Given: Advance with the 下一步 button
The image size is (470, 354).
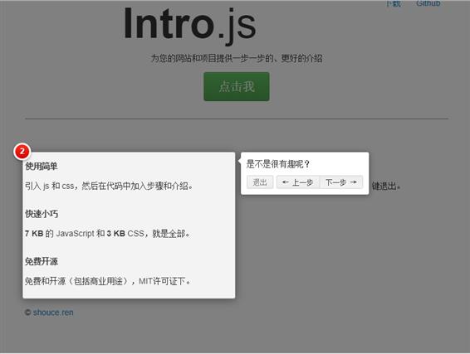Looking at the screenshot, I should (x=341, y=182).
